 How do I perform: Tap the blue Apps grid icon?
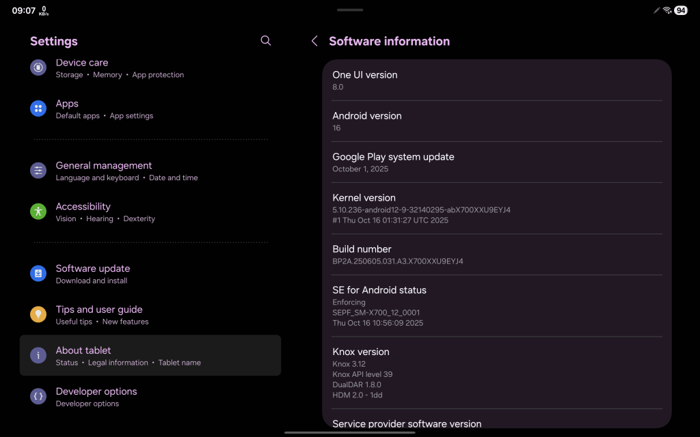pyautogui.click(x=38, y=109)
